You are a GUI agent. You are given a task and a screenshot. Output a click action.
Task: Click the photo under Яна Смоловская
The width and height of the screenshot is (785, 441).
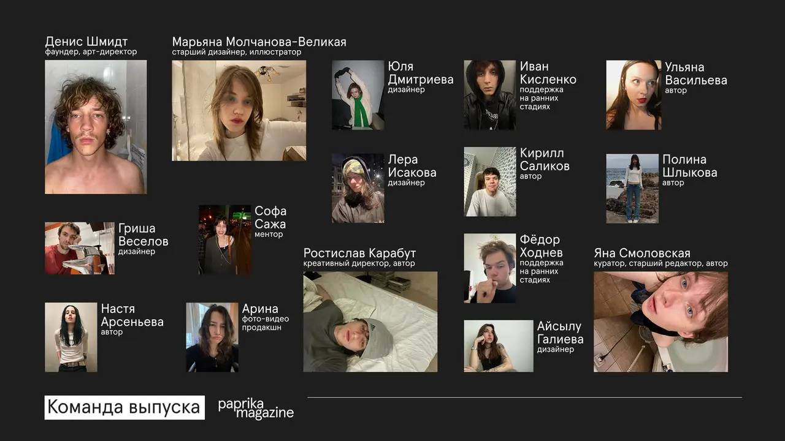coord(661,322)
